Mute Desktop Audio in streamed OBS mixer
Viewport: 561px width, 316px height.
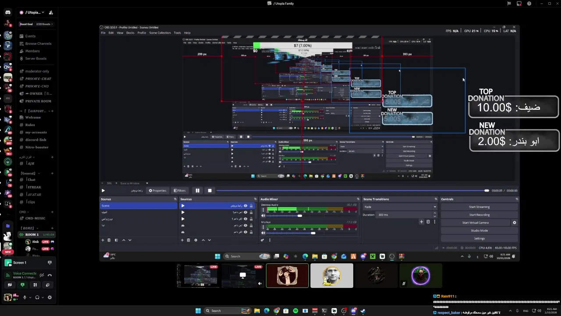(263, 215)
